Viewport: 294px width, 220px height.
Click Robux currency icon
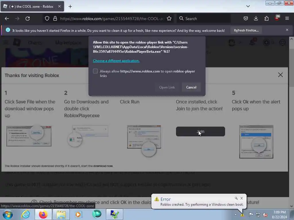click(266, 42)
